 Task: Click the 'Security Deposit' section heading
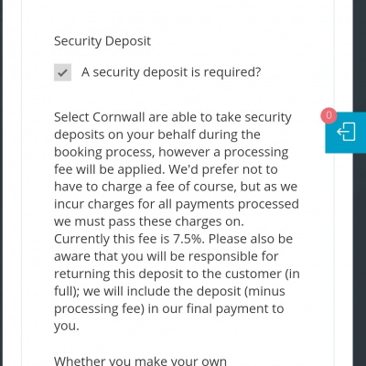pyautogui.click(x=102, y=41)
